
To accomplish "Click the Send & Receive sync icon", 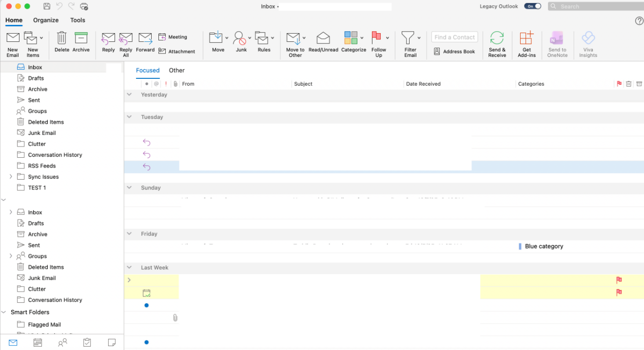I will (x=497, y=38).
